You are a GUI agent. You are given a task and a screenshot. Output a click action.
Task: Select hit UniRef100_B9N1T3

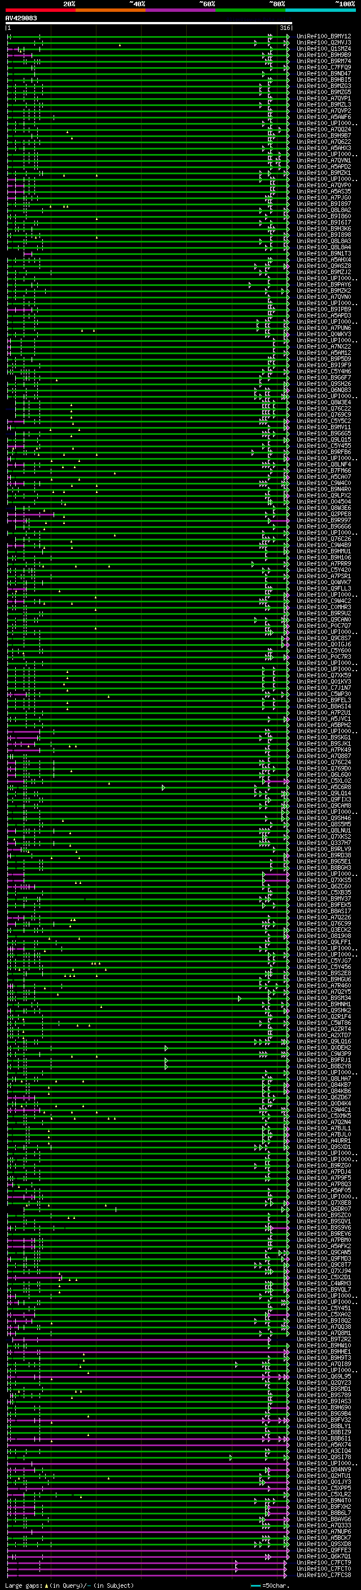coord(324,254)
